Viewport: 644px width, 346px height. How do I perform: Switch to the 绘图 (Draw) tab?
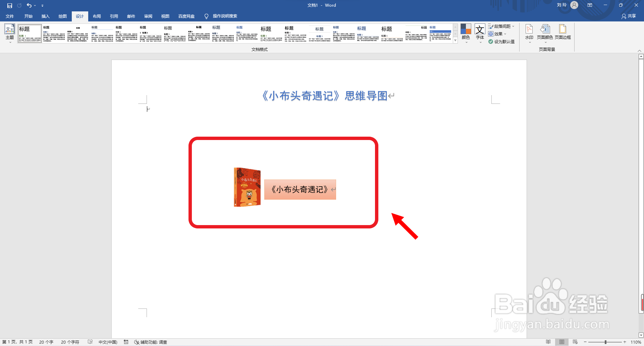62,16
